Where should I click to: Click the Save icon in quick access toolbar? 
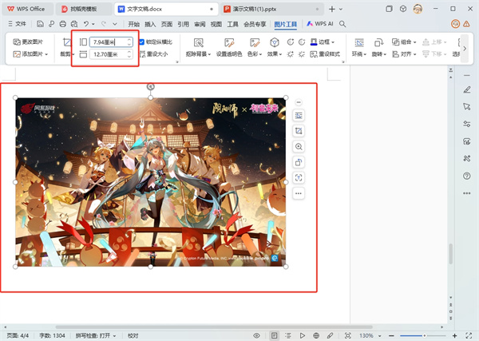(x=40, y=24)
